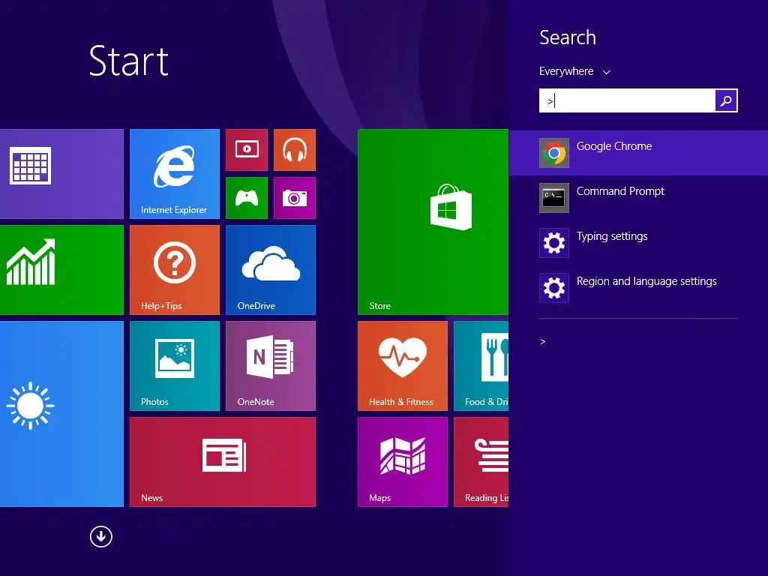Open the Photos tile
Screen dimensions: 768x576
tap(174, 366)
